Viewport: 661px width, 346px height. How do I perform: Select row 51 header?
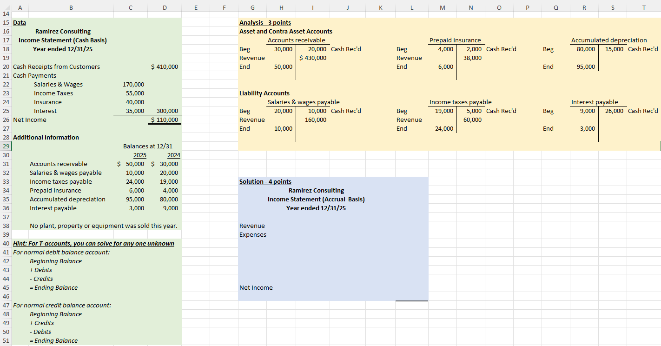click(x=6, y=340)
